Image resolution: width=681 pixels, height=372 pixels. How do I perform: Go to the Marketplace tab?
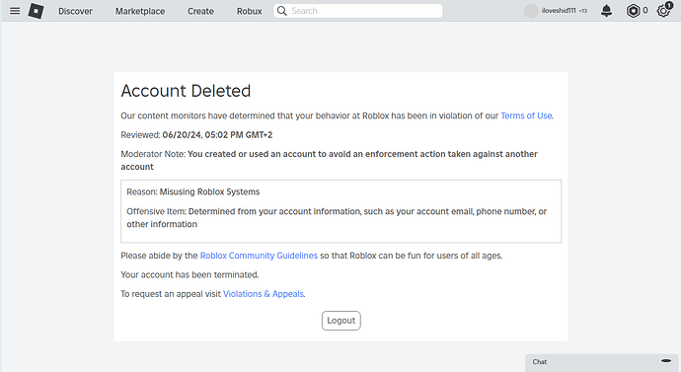[x=140, y=11]
